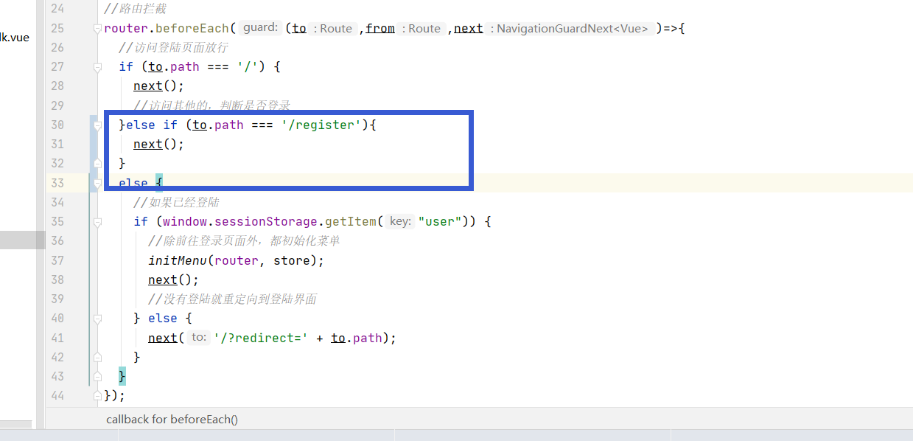The width and height of the screenshot is (913, 441).
Task: Click the NavigationGuardNext<Vue> type annotation
Action: point(568,28)
